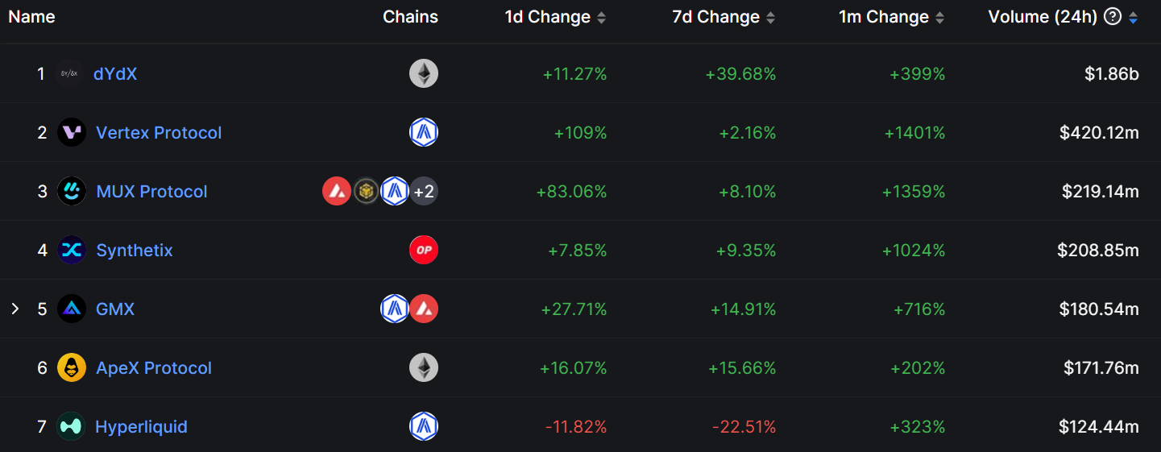The image size is (1161, 452).
Task: Click the Optimism chain icon for Synthetix
Action: pyautogui.click(x=424, y=251)
